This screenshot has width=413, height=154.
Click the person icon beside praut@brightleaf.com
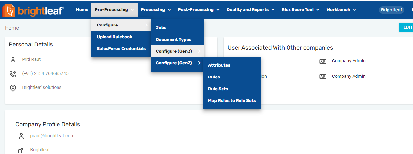point(21,136)
